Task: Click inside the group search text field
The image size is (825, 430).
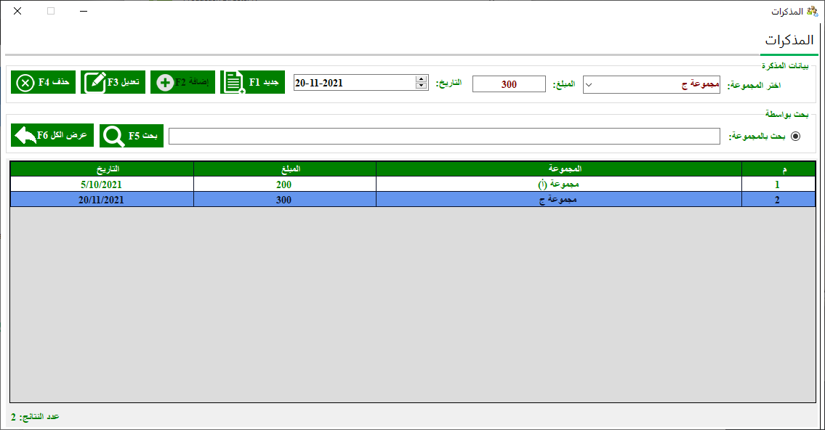Action: click(443, 137)
